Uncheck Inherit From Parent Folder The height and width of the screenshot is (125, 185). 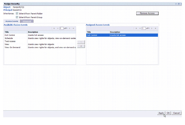click(x=17, y=13)
